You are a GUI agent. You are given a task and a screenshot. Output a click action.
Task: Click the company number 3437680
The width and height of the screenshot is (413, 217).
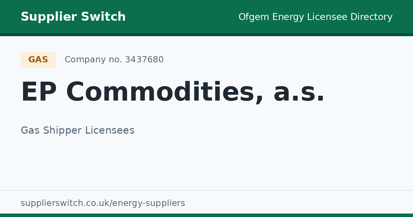[x=144, y=60]
